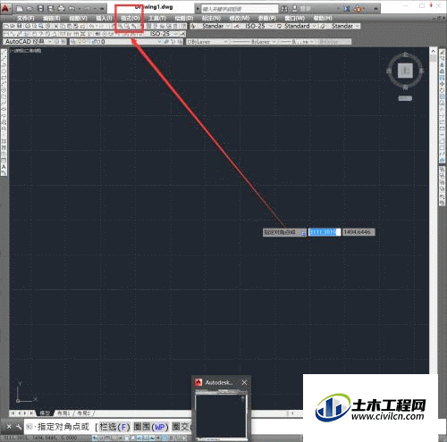Click the command line wrench customize icon
This screenshot has height=442, width=447.
pyautogui.click(x=19, y=427)
